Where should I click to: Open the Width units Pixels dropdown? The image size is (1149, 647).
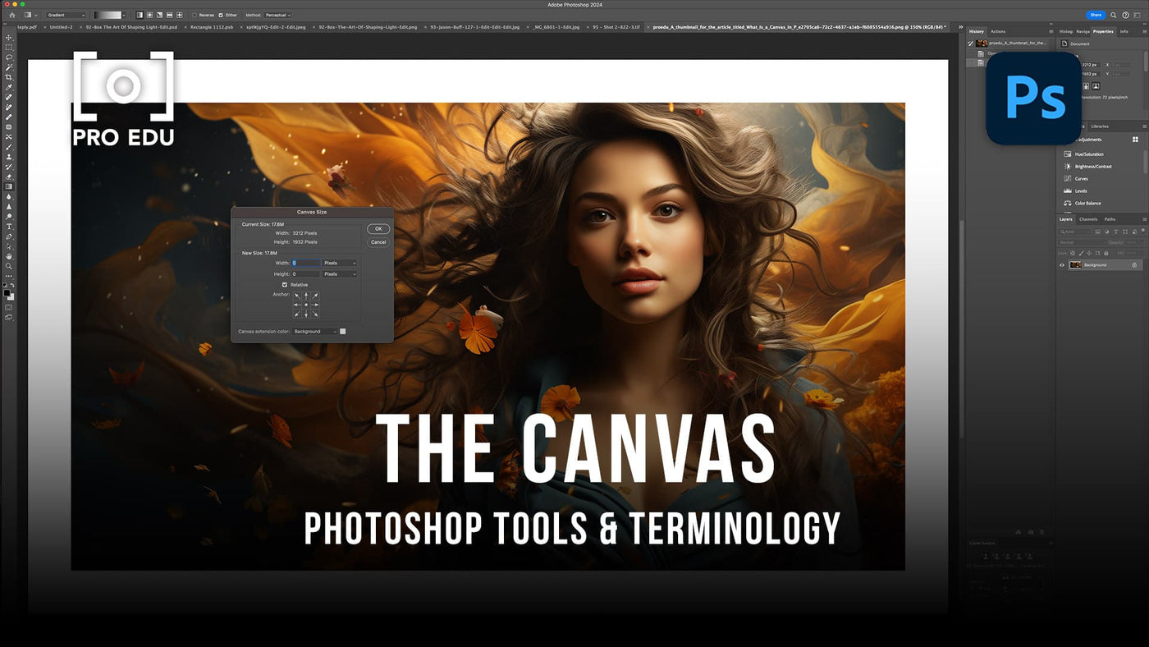(340, 263)
